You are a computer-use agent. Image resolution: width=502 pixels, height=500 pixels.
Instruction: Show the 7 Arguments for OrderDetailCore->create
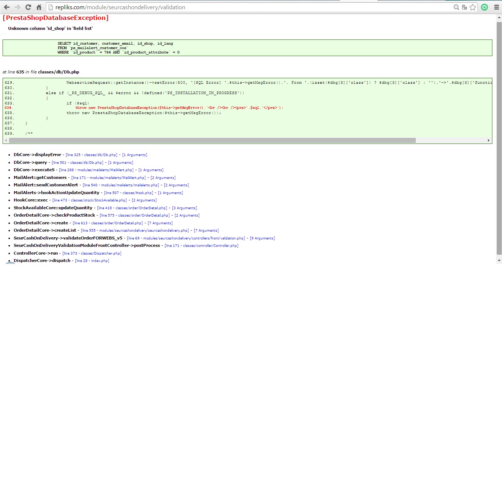click(x=160, y=223)
